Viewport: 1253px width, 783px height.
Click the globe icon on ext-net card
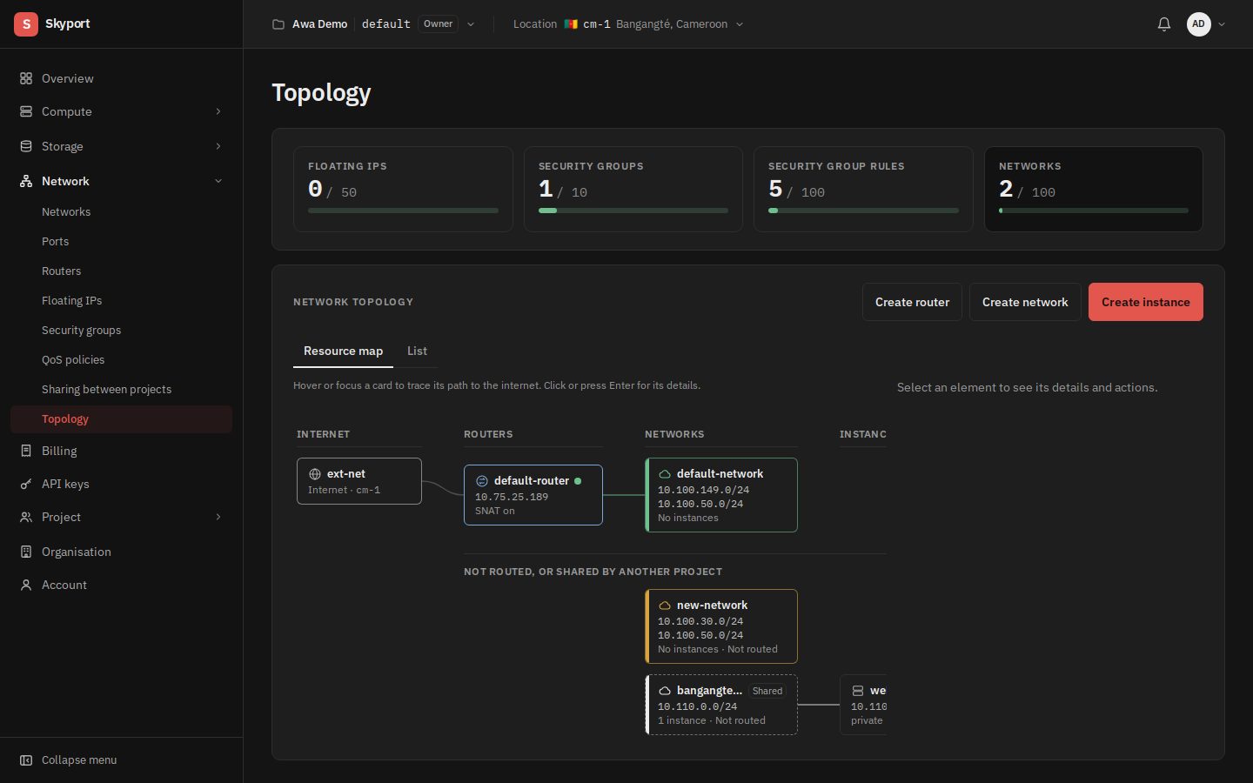[x=315, y=474]
